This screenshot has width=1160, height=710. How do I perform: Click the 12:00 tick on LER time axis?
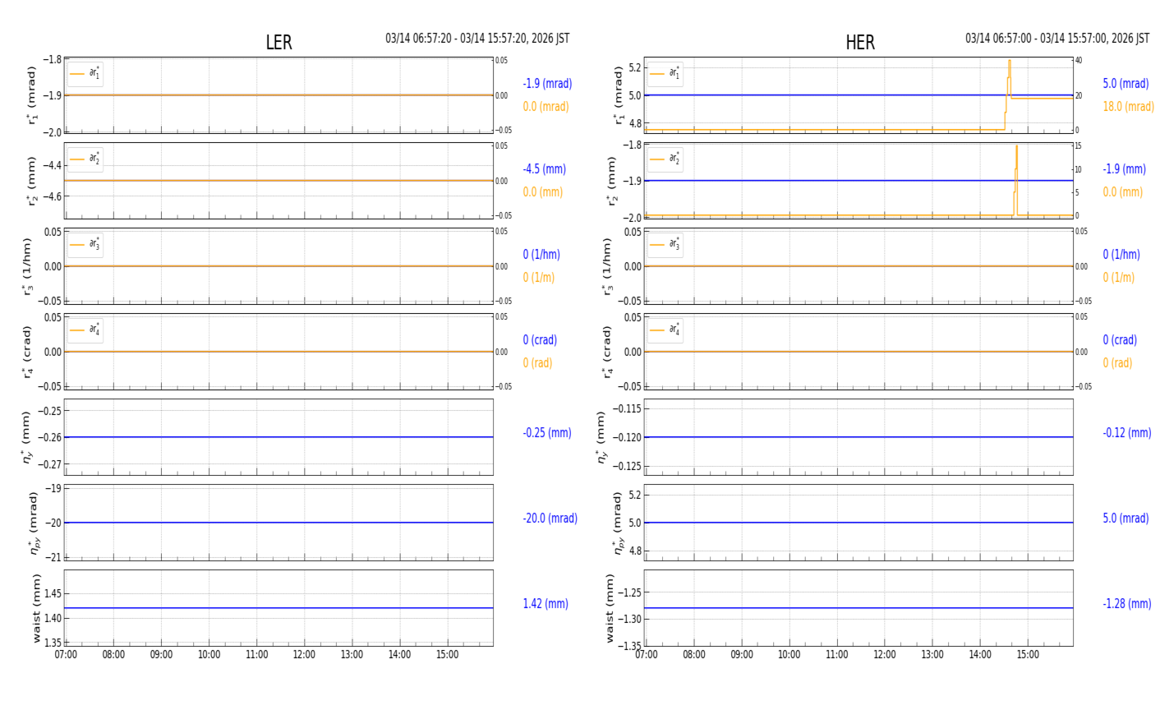304,655
